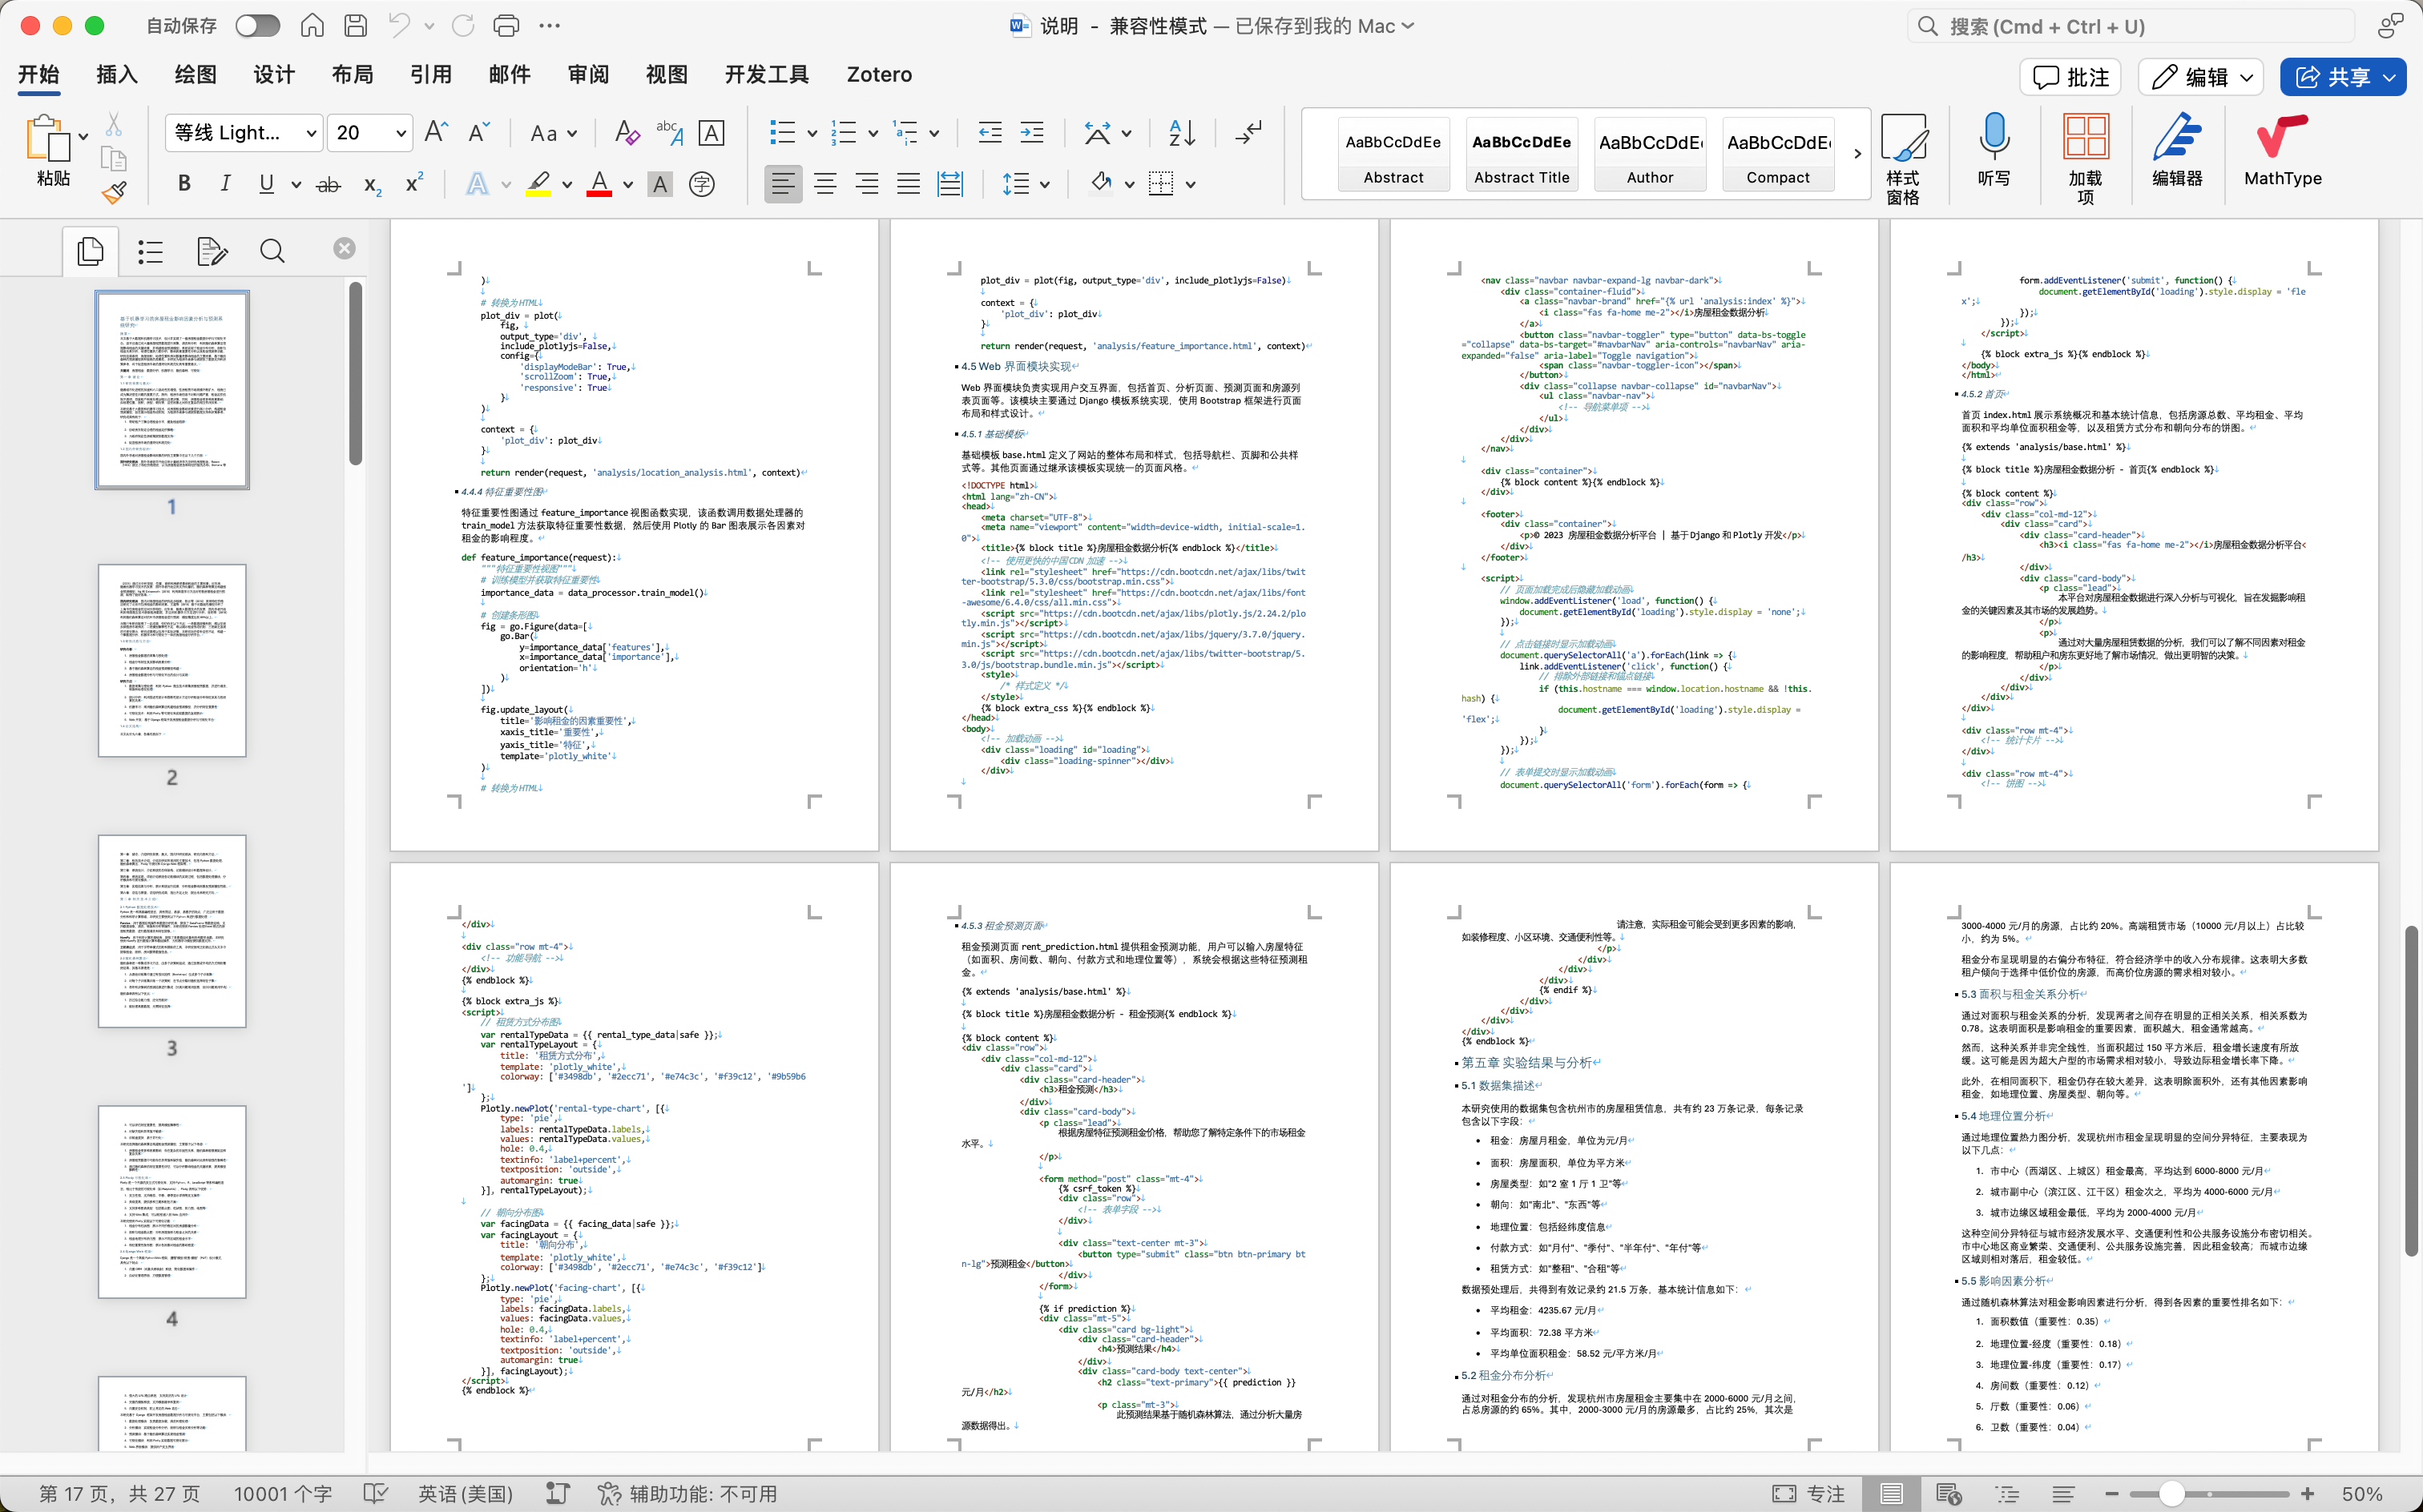Expand the font name combo box
The image size is (2423, 1512).
click(x=311, y=133)
